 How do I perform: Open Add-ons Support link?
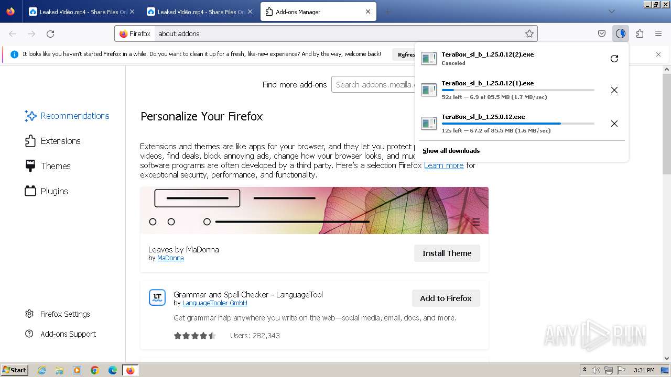click(x=61, y=334)
